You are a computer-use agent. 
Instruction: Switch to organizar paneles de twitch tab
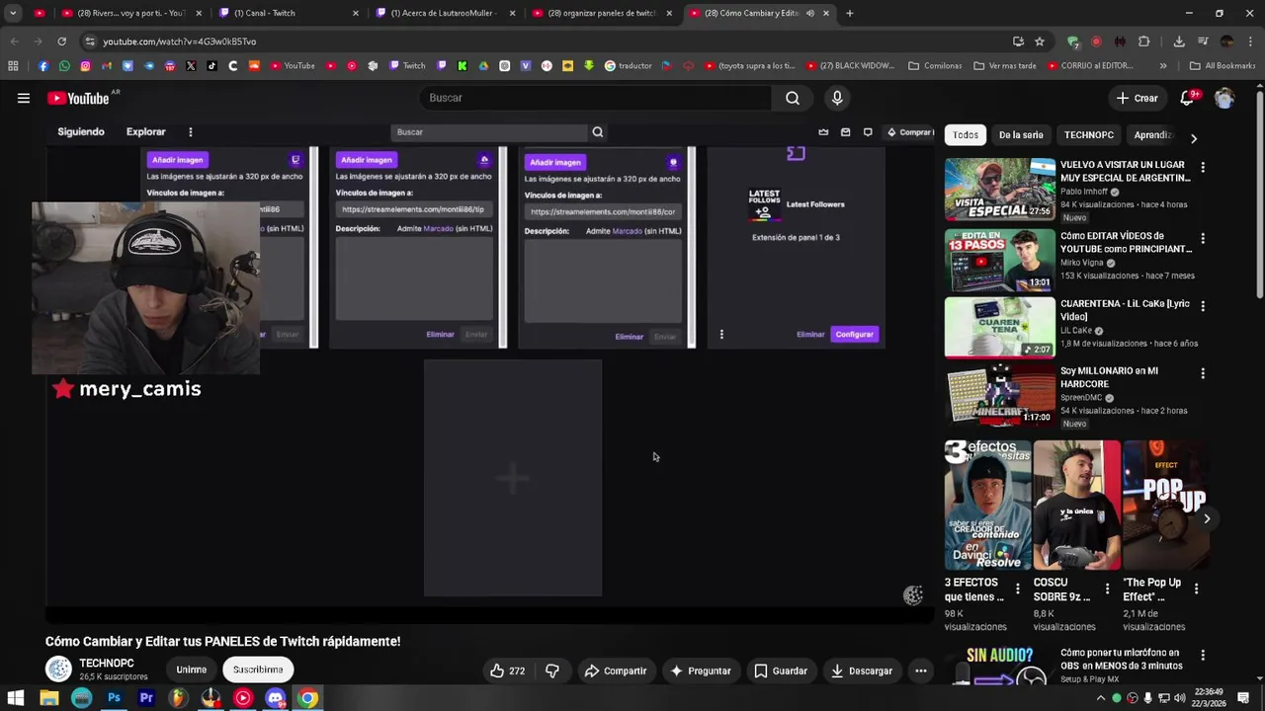(601, 13)
